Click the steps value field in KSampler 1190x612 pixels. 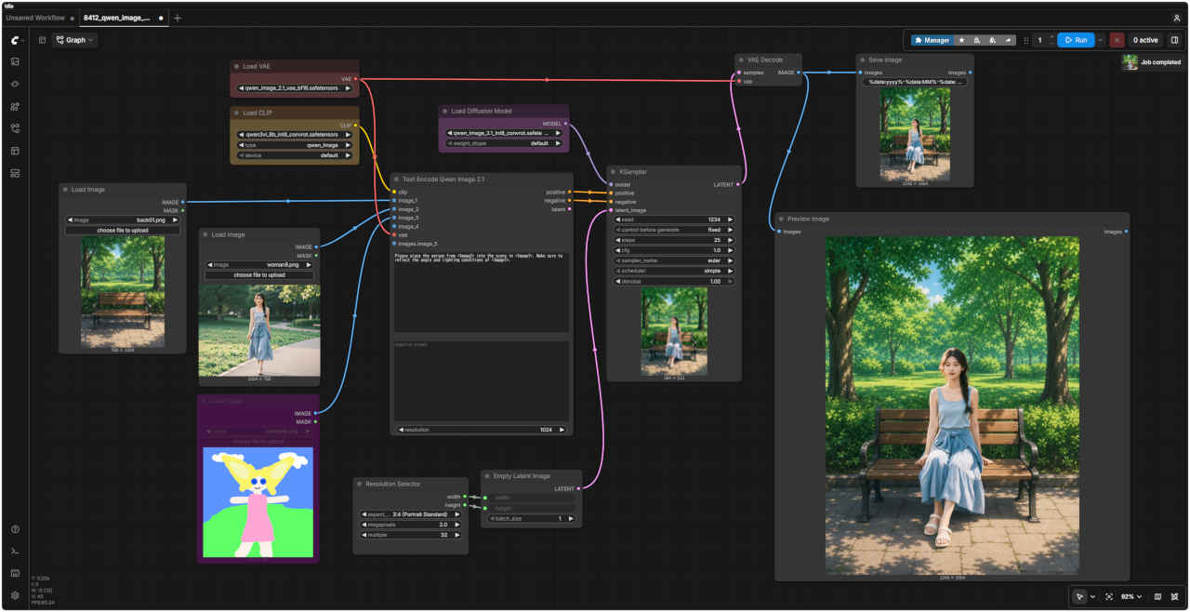(x=675, y=240)
